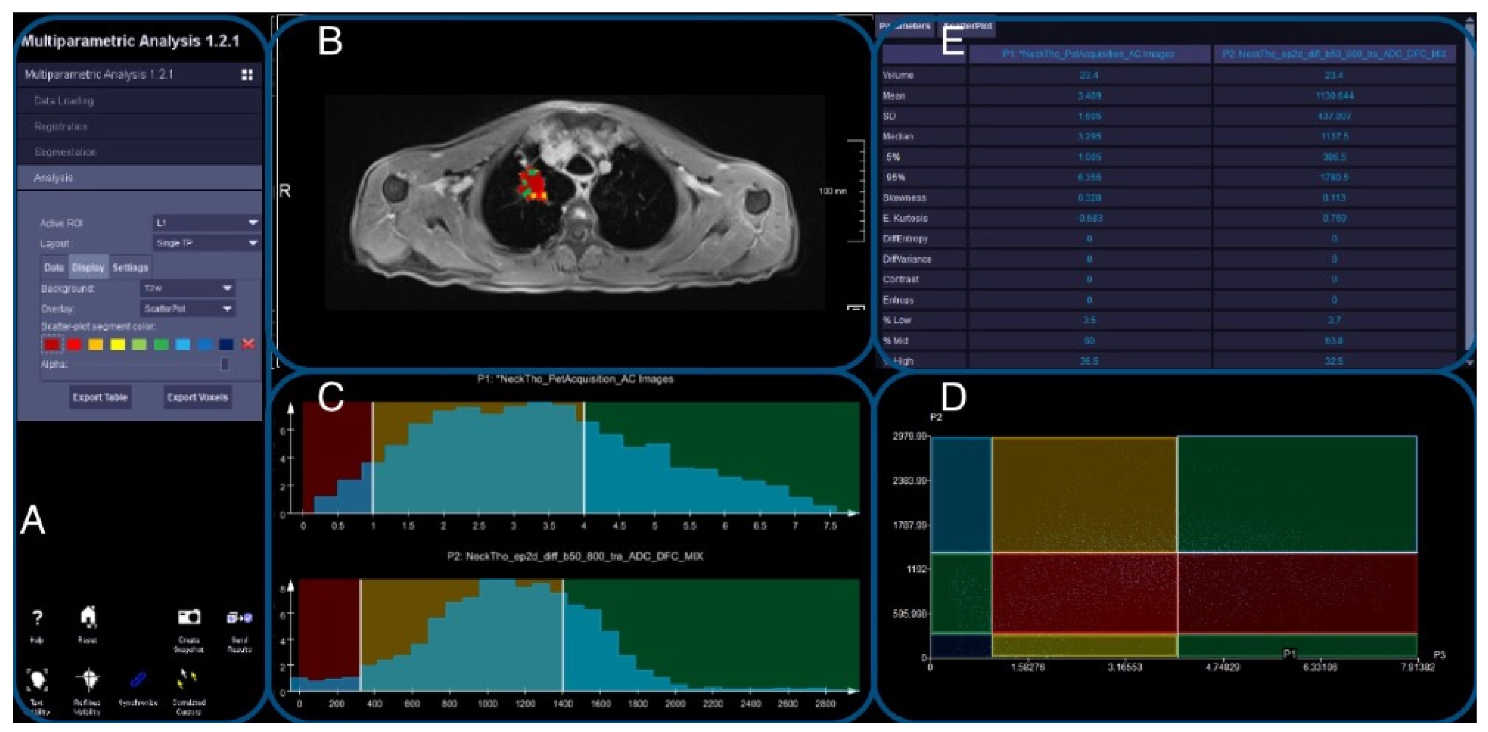The image size is (1488, 732).
Task: Click the upper-right green region in the scatter plot
Action: click(1297, 494)
